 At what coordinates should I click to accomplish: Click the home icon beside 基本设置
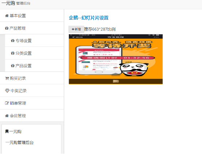(7, 16)
